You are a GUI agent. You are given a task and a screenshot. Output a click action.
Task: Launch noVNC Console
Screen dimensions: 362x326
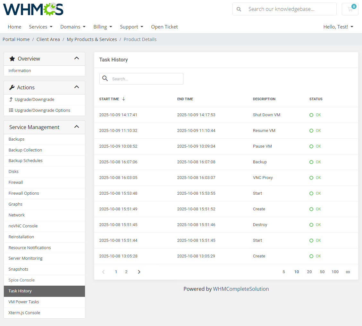tap(44, 226)
